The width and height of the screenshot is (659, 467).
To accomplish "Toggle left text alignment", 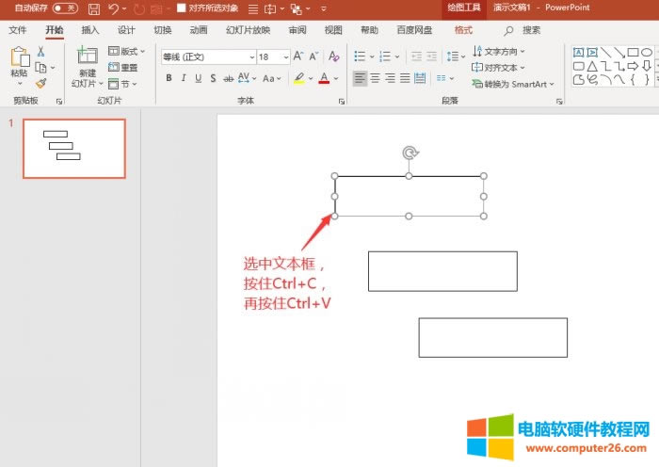I will point(360,78).
